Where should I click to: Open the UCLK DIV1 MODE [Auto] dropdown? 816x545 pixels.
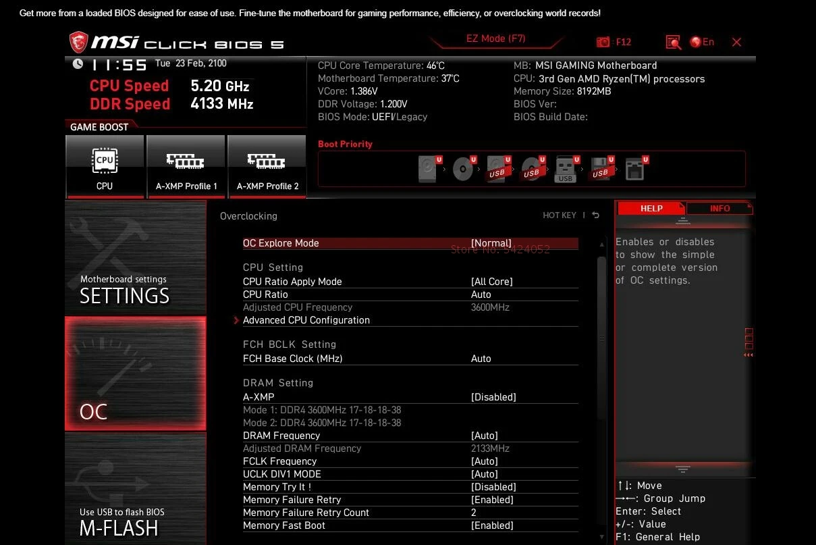[x=485, y=474]
